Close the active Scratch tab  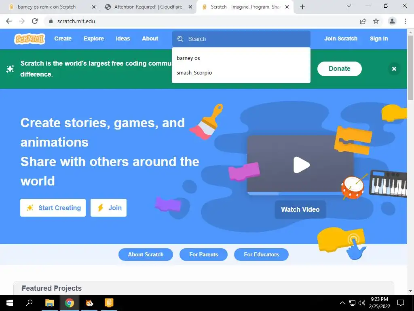(287, 7)
